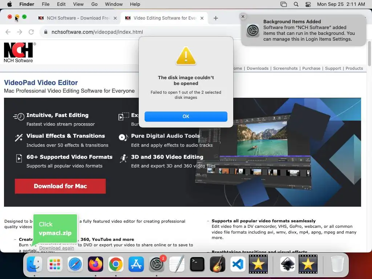Click the 60+ Supported Video Formats file icon
The image size is (372, 279).
coord(19,158)
